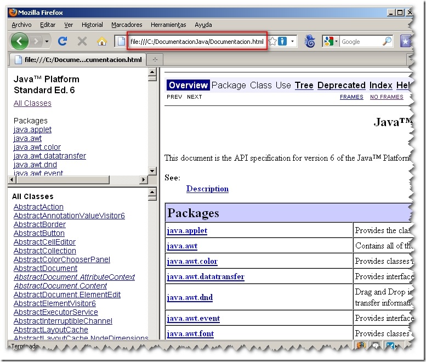Click the horizontal scrollbar thumb in packages frame
This screenshot has width=426, height=362.
click(x=63, y=180)
